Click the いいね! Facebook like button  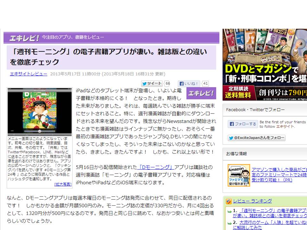point(189,84)
